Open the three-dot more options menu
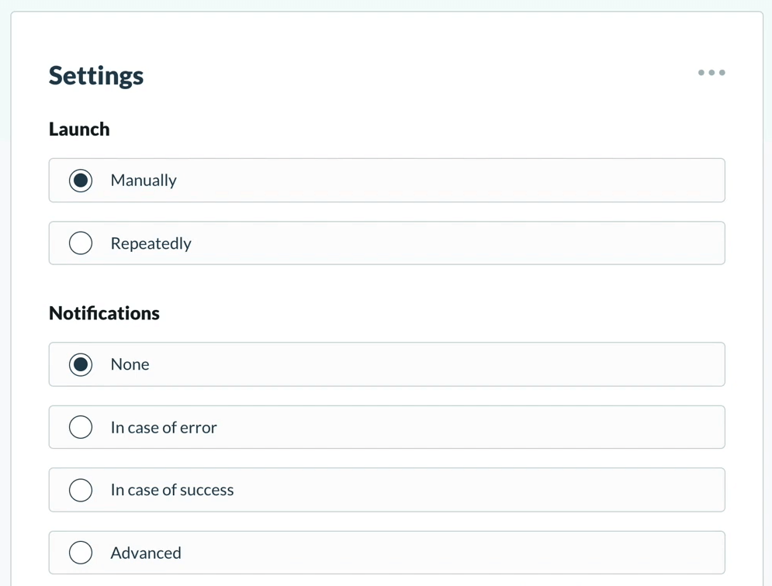Viewport: 772px width, 586px height. click(x=711, y=73)
